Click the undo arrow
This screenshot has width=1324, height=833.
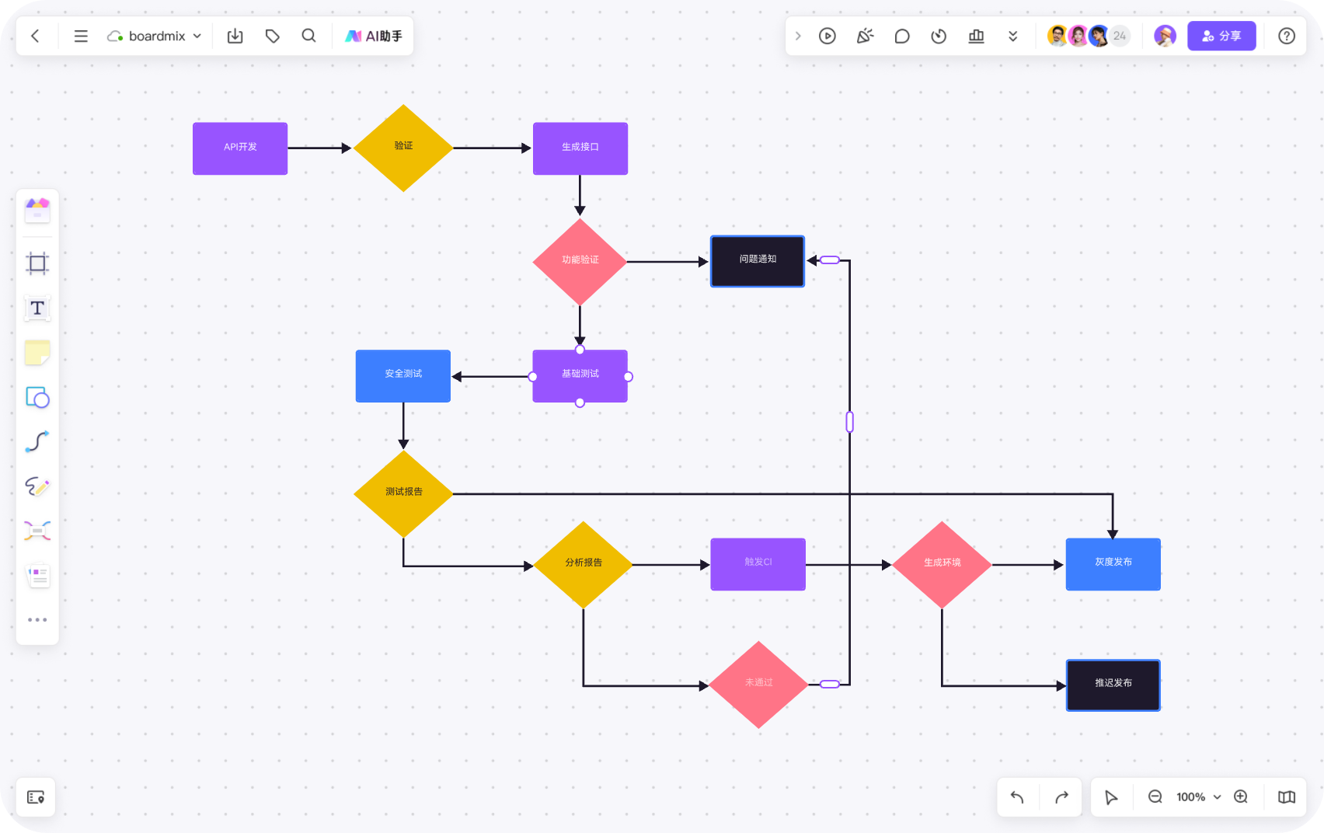[x=1017, y=797]
